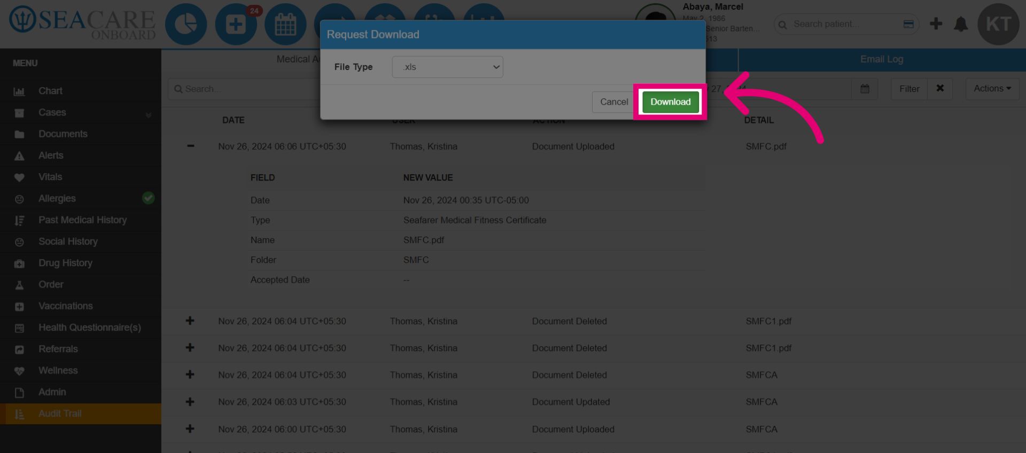This screenshot has width=1026, height=453.
Task: Click the Referrals share icon
Action: [19, 350]
